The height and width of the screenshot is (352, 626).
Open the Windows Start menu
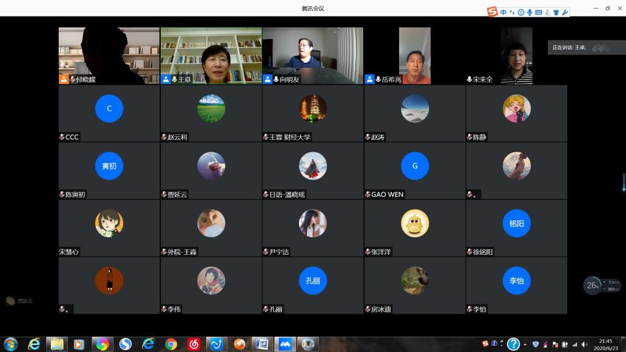tap(11, 344)
